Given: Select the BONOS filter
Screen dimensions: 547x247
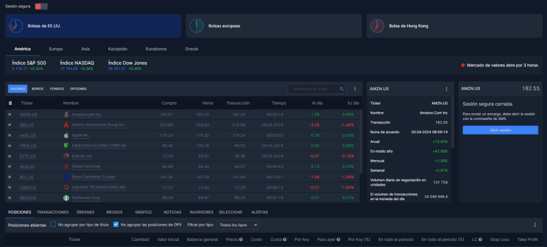Looking at the screenshot, I should (x=38, y=89).
